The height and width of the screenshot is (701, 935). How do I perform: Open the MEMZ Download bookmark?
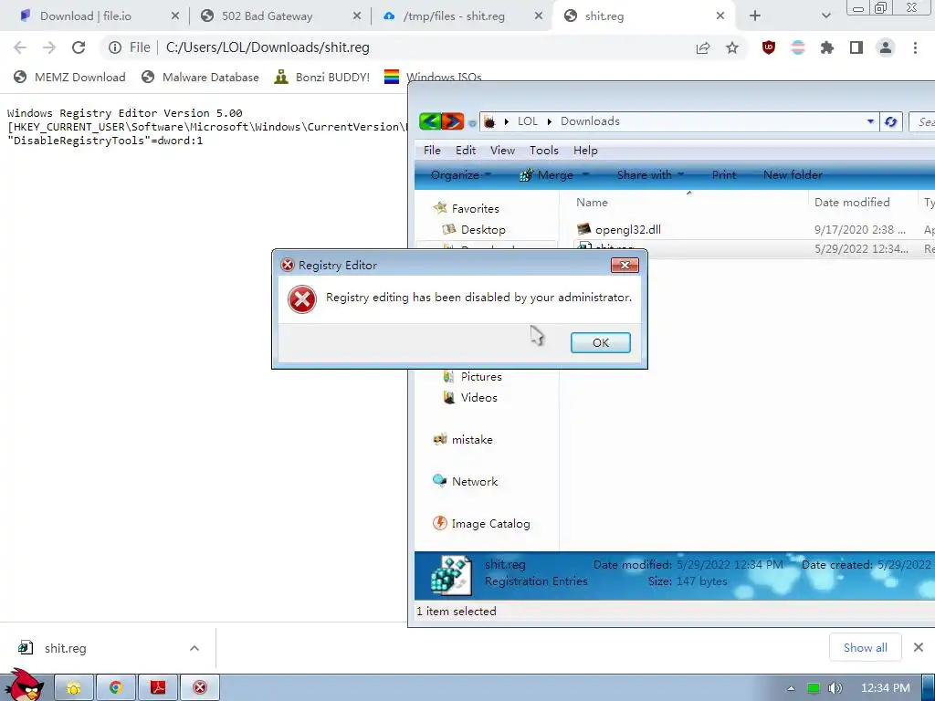pos(69,77)
